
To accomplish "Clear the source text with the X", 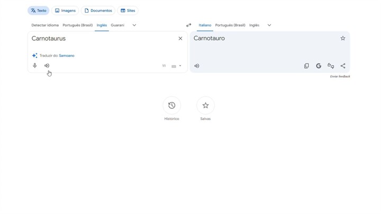I will [x=180, y=39].
